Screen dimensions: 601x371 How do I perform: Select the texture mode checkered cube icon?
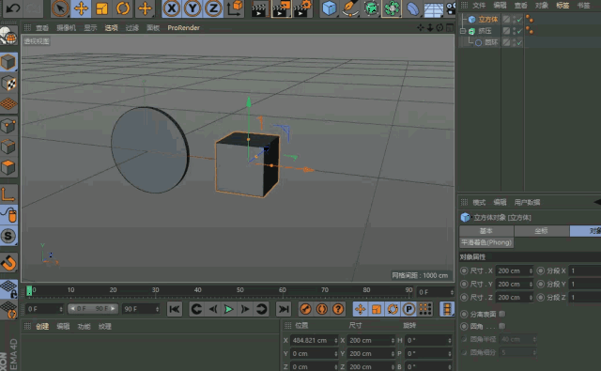tap(8, 84)
